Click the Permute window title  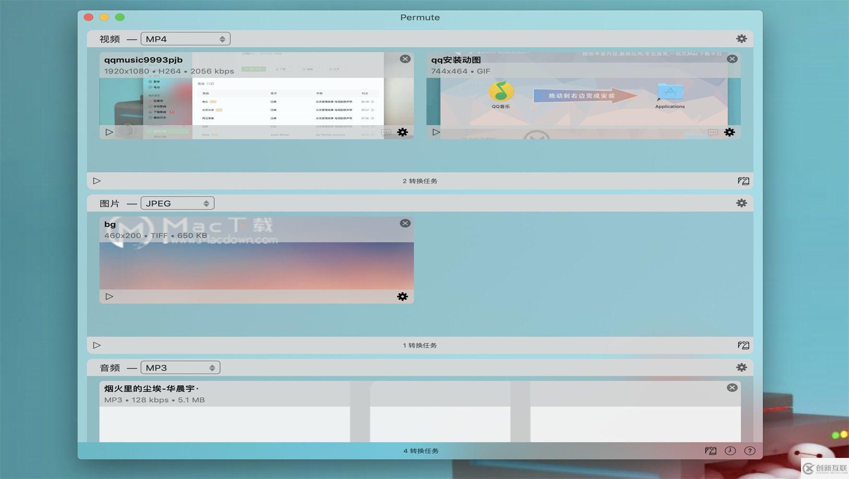pos(420,17)
